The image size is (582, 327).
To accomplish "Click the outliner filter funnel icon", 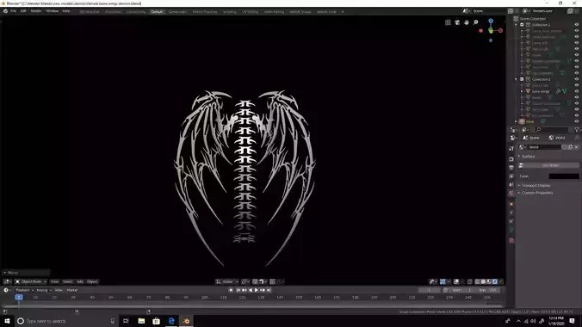I will (577, 130).
